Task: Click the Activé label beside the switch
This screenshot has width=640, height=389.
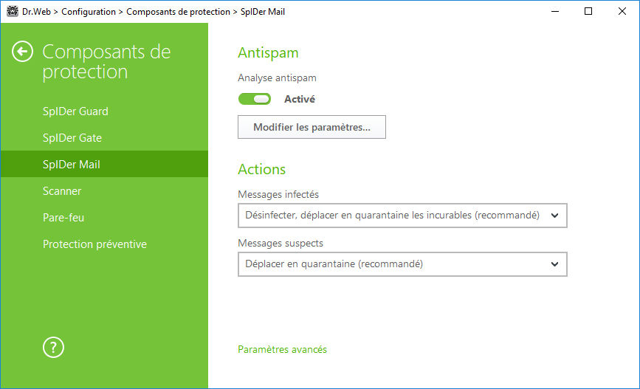Action: (x=300, y=99)
